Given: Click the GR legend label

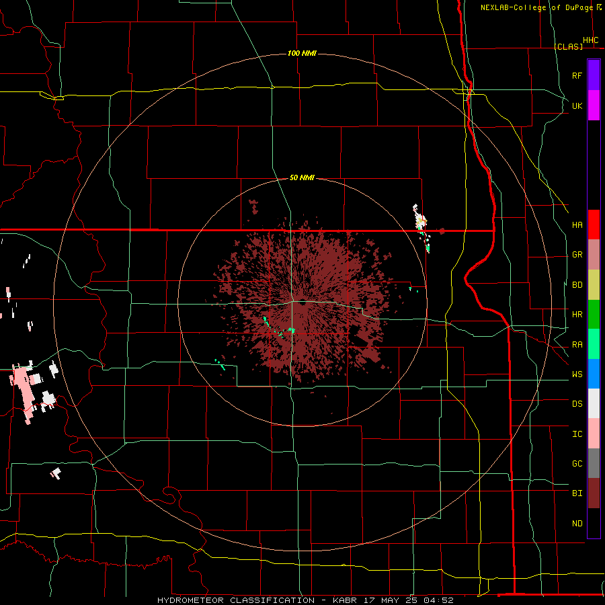Looking at the screenshot, I should click(x=577, y=255).
